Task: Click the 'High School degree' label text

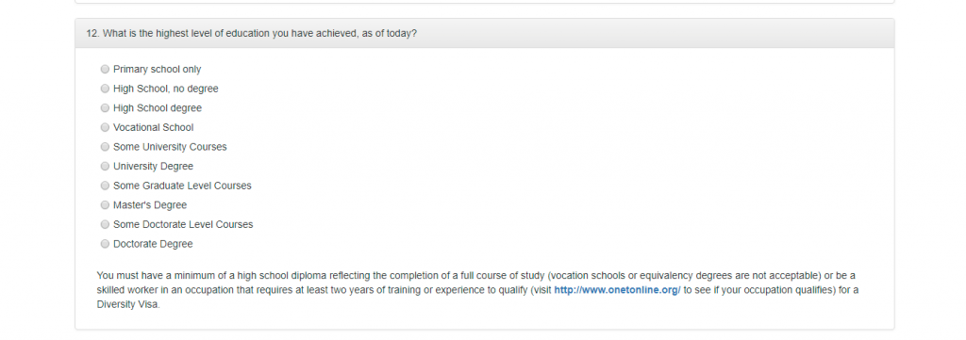Action: coord(158,108)
